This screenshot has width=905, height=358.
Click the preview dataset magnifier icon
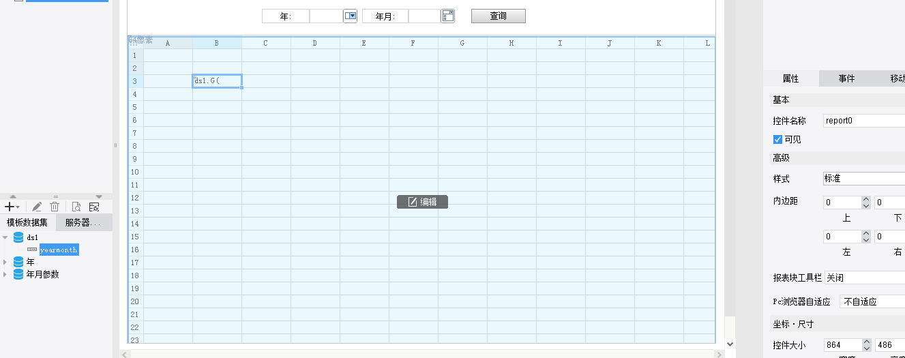tap(76, 207)
